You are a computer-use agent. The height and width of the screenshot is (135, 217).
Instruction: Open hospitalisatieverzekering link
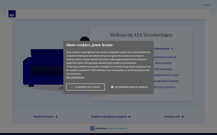point(165,57)
